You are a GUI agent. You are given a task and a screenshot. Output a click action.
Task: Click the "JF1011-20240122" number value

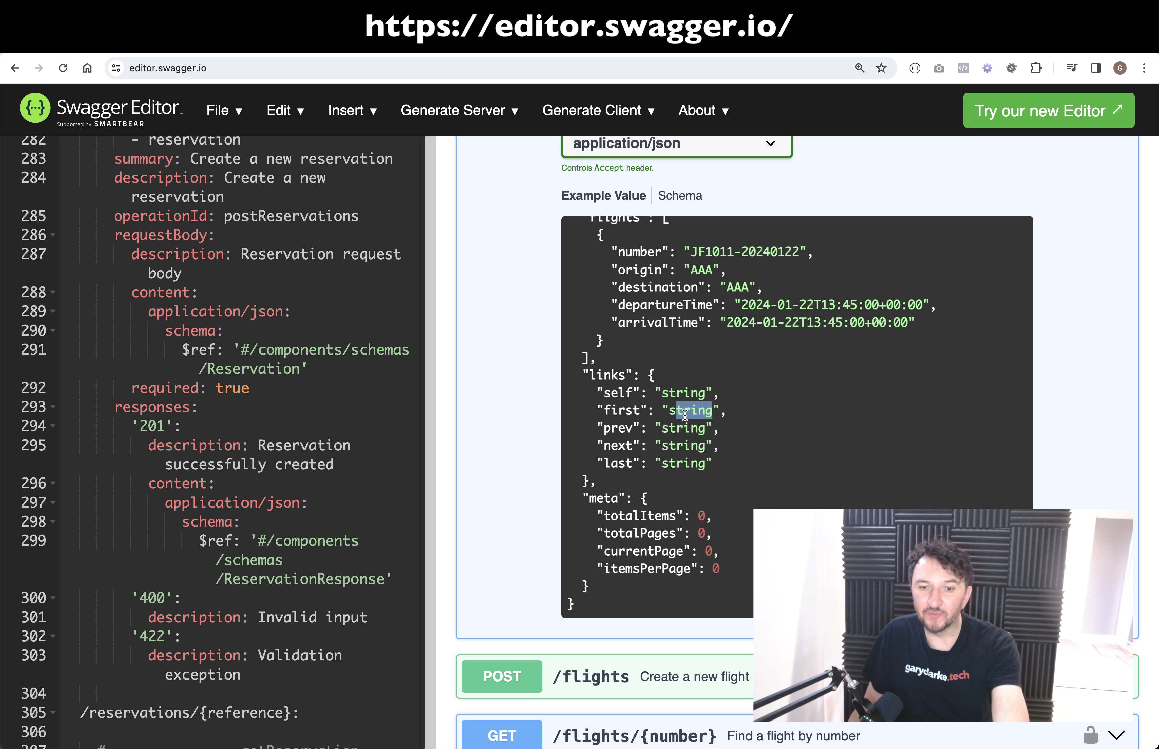tap(744, 252)
